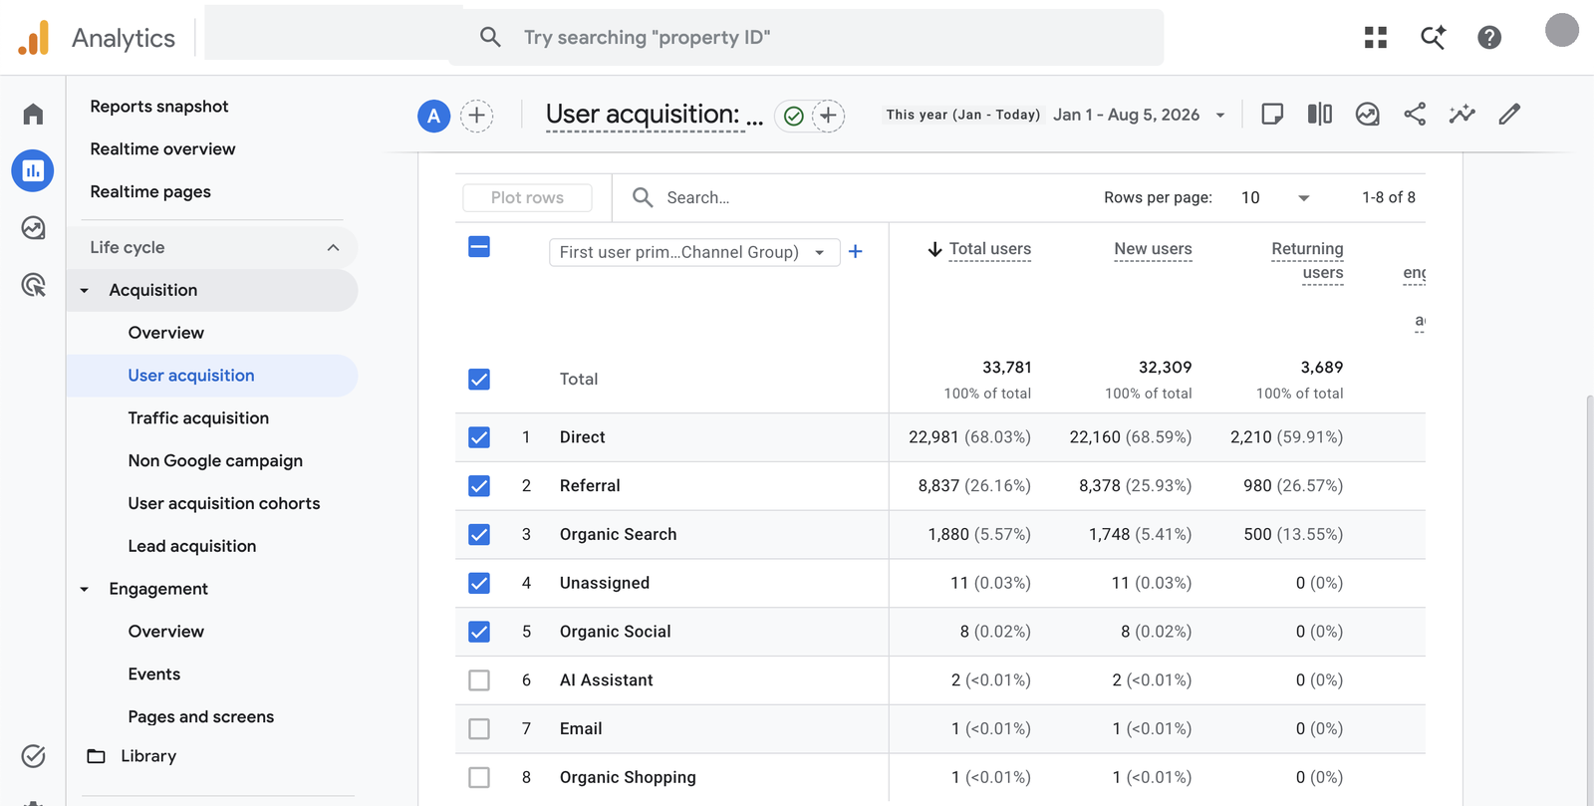1594x806 pixels.
Task: Open the Advertising icon in left rail
Action: (33, 285)
